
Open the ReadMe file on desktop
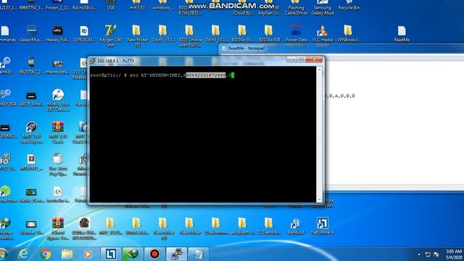point(402,34)
